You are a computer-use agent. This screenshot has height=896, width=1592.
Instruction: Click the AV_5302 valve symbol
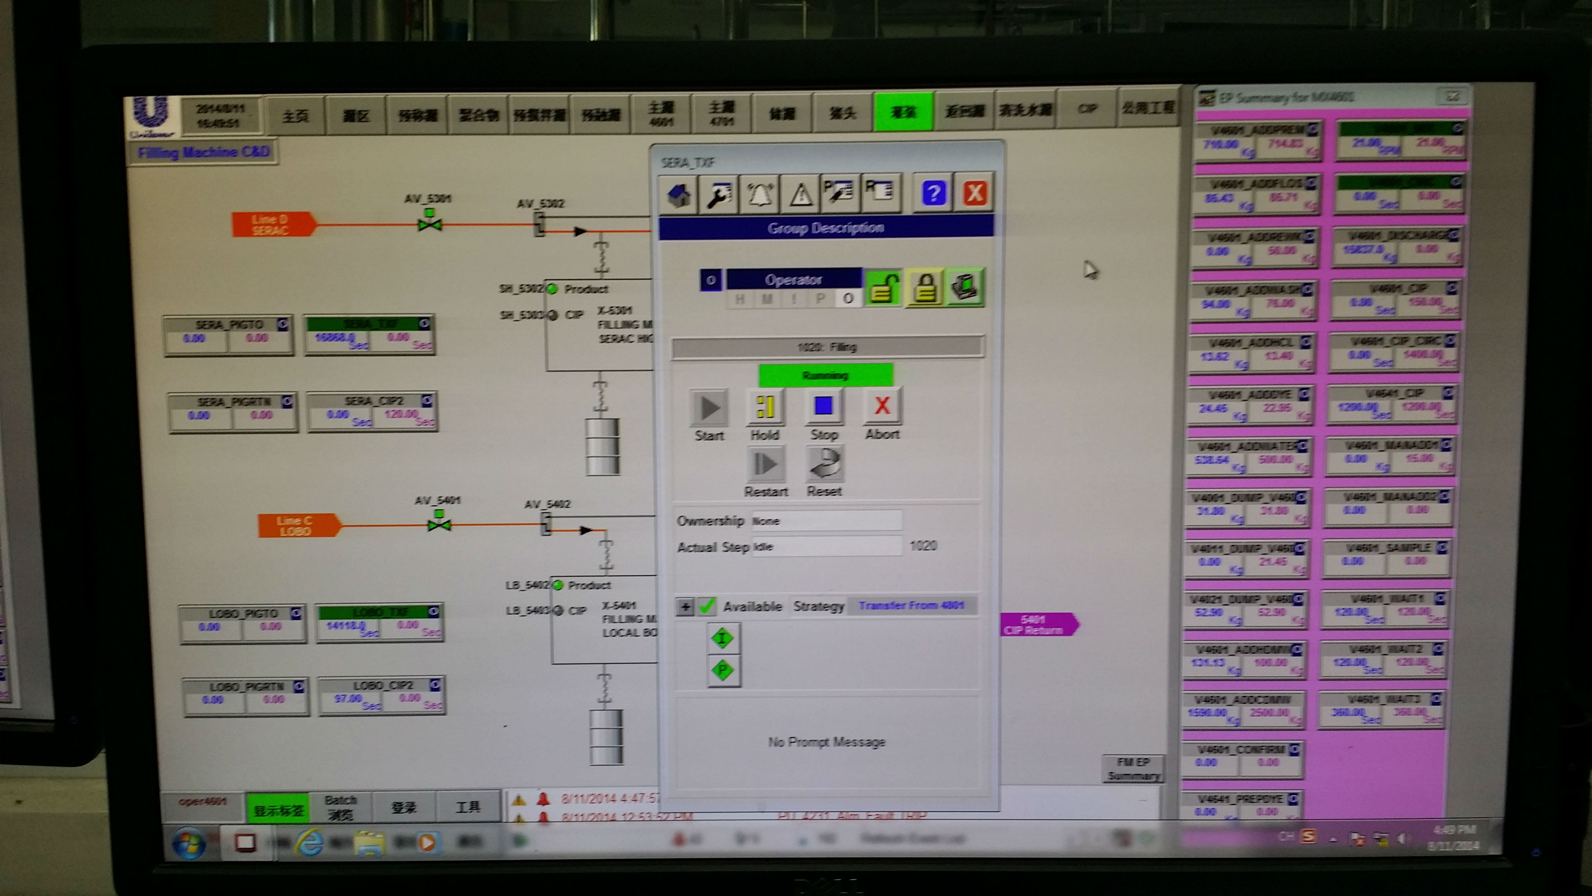pos(540,224)
